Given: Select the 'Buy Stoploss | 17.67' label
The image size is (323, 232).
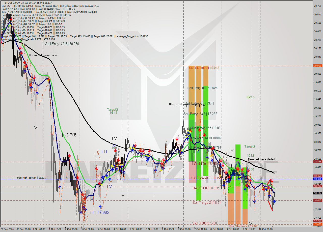Looking at the screenshot, I should point(243,226).
